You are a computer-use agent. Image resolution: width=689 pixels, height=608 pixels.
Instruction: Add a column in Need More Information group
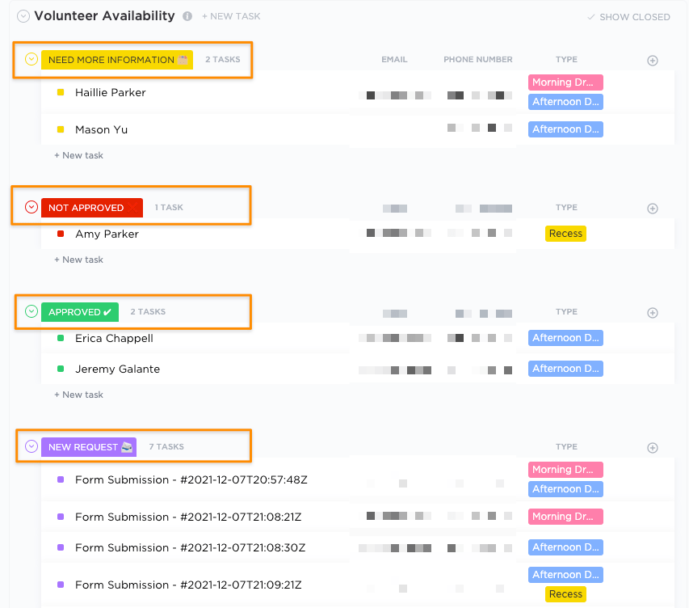pos(653,60)
